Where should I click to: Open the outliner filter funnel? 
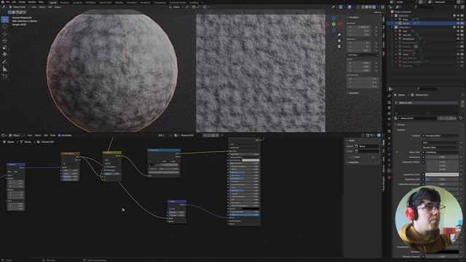[455, 7]
